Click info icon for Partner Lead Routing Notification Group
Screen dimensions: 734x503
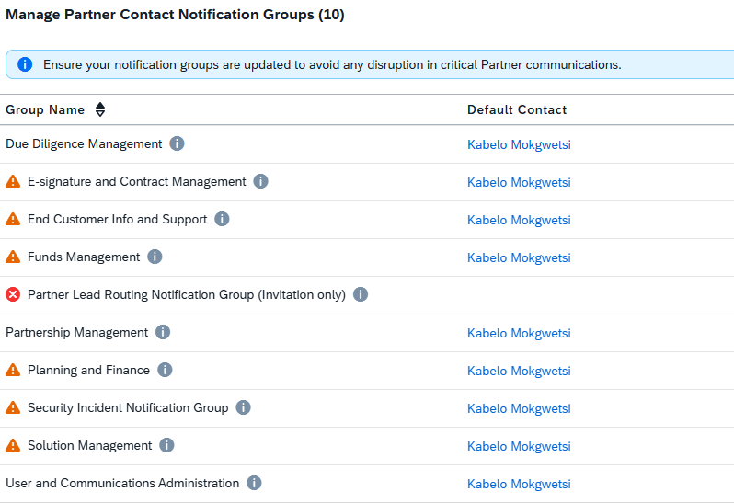[x=361, y=294]
